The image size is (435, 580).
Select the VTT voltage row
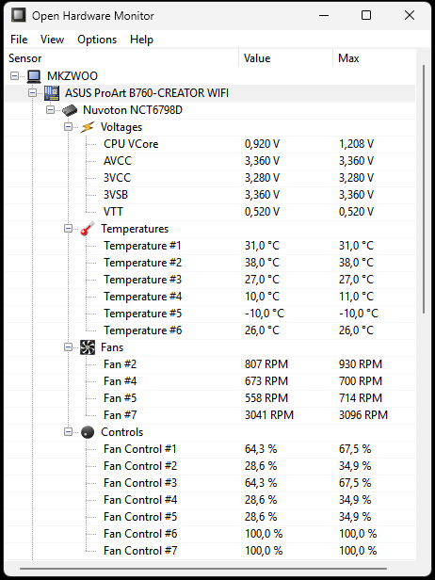tap(210, 212)
